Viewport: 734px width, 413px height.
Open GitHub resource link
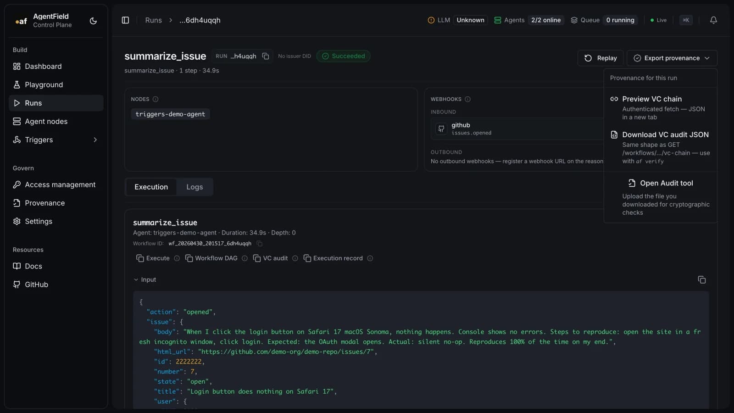[x=56, y=285]
